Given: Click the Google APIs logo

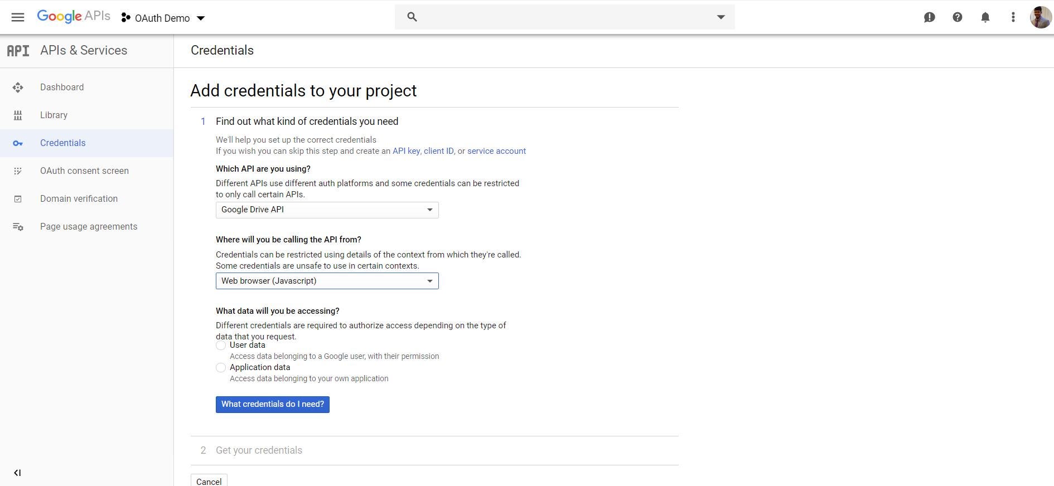Looking at the screenshot, I should pos(74,17).
